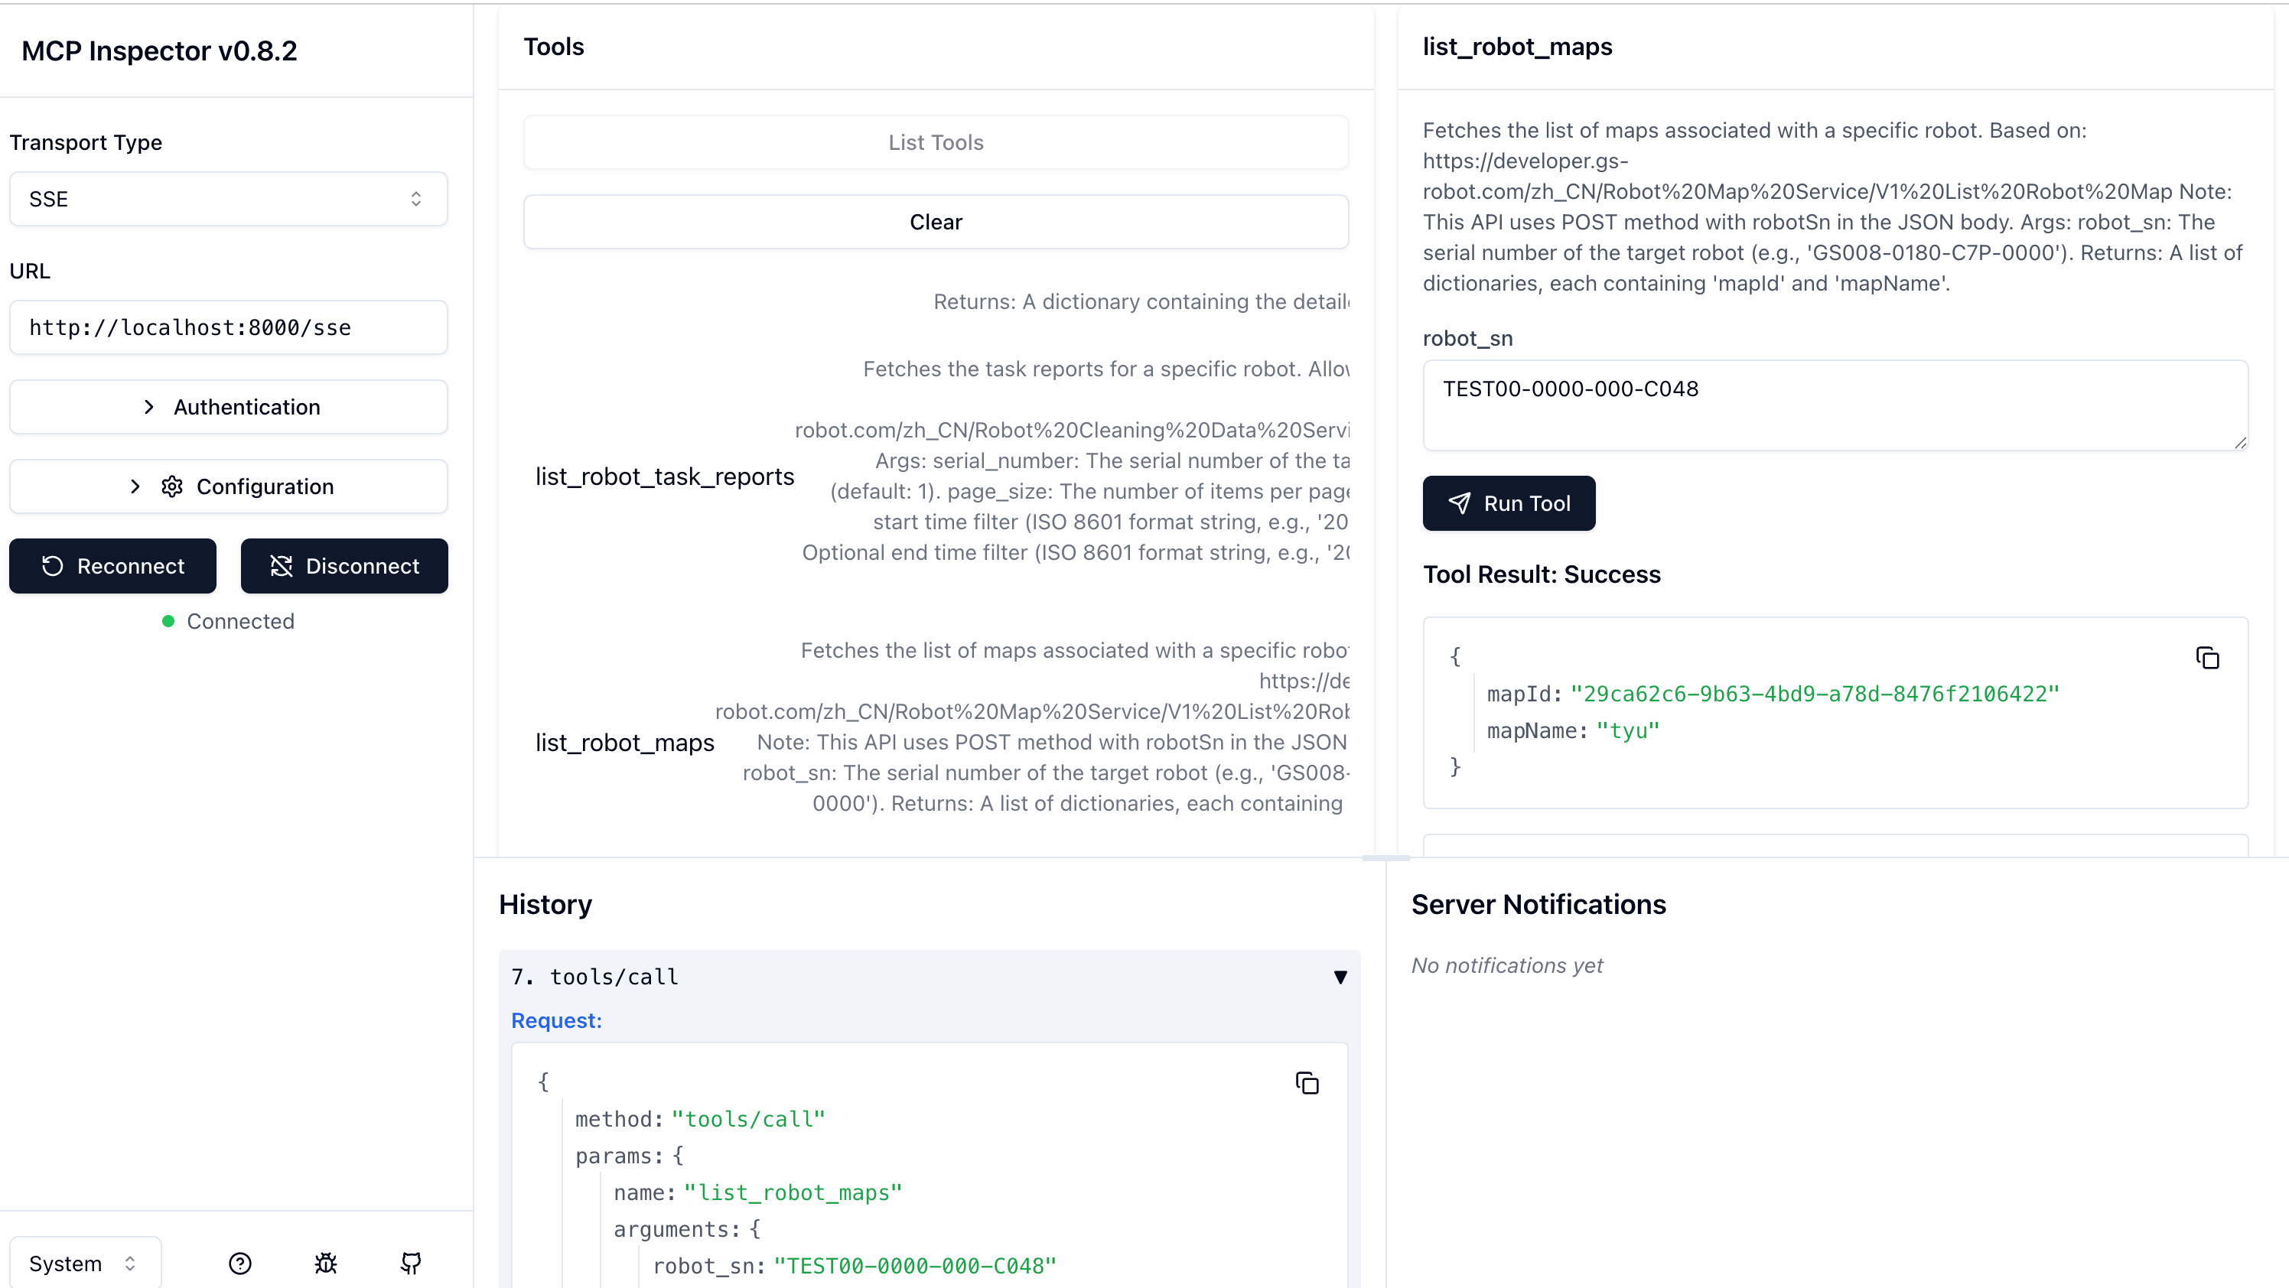Select the list_robot_maps tool
Viewport: 2289px width, 1288px height.
tap(625, 743)
